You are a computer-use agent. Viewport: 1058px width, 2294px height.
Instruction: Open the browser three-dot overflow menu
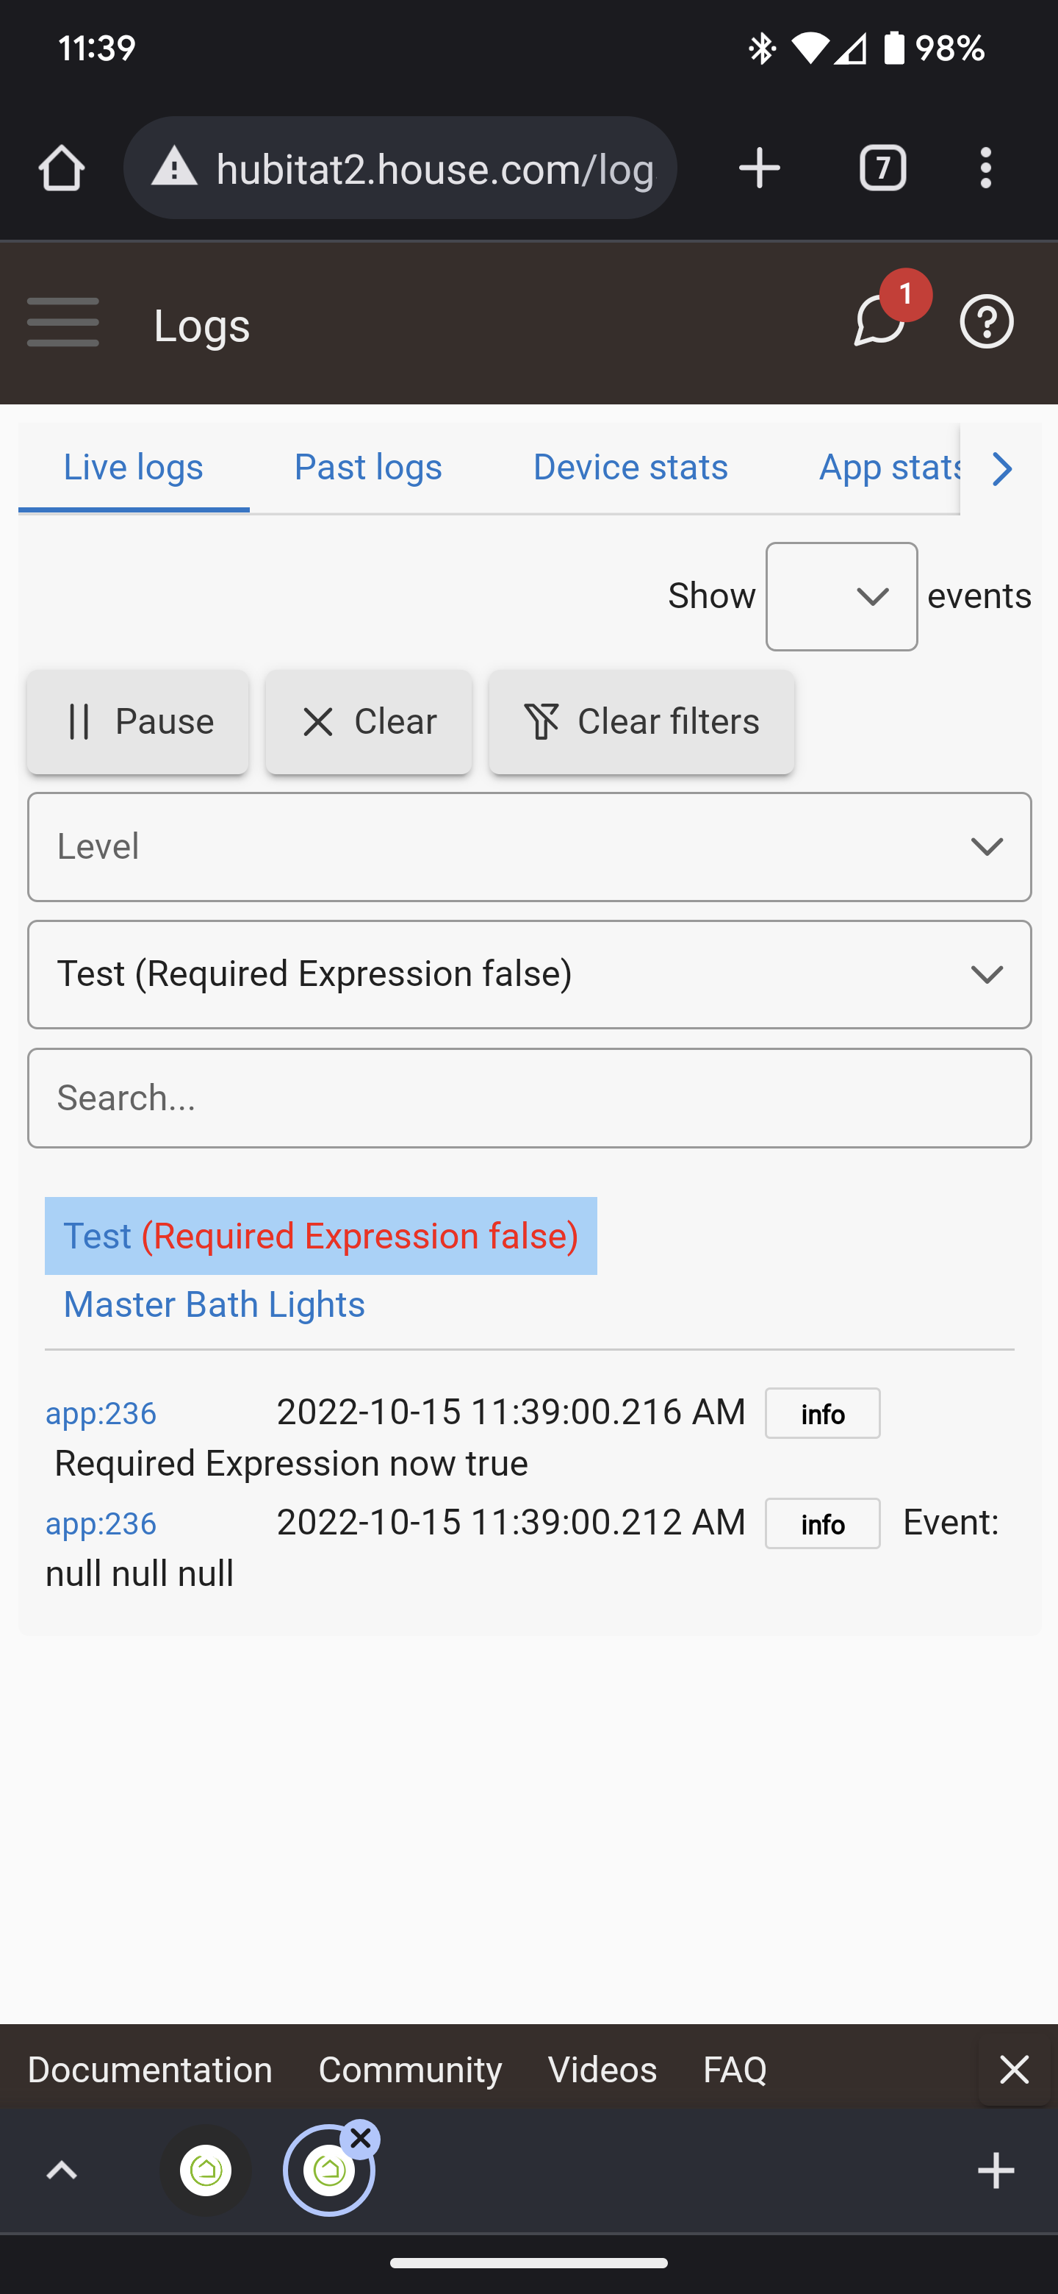985,168
